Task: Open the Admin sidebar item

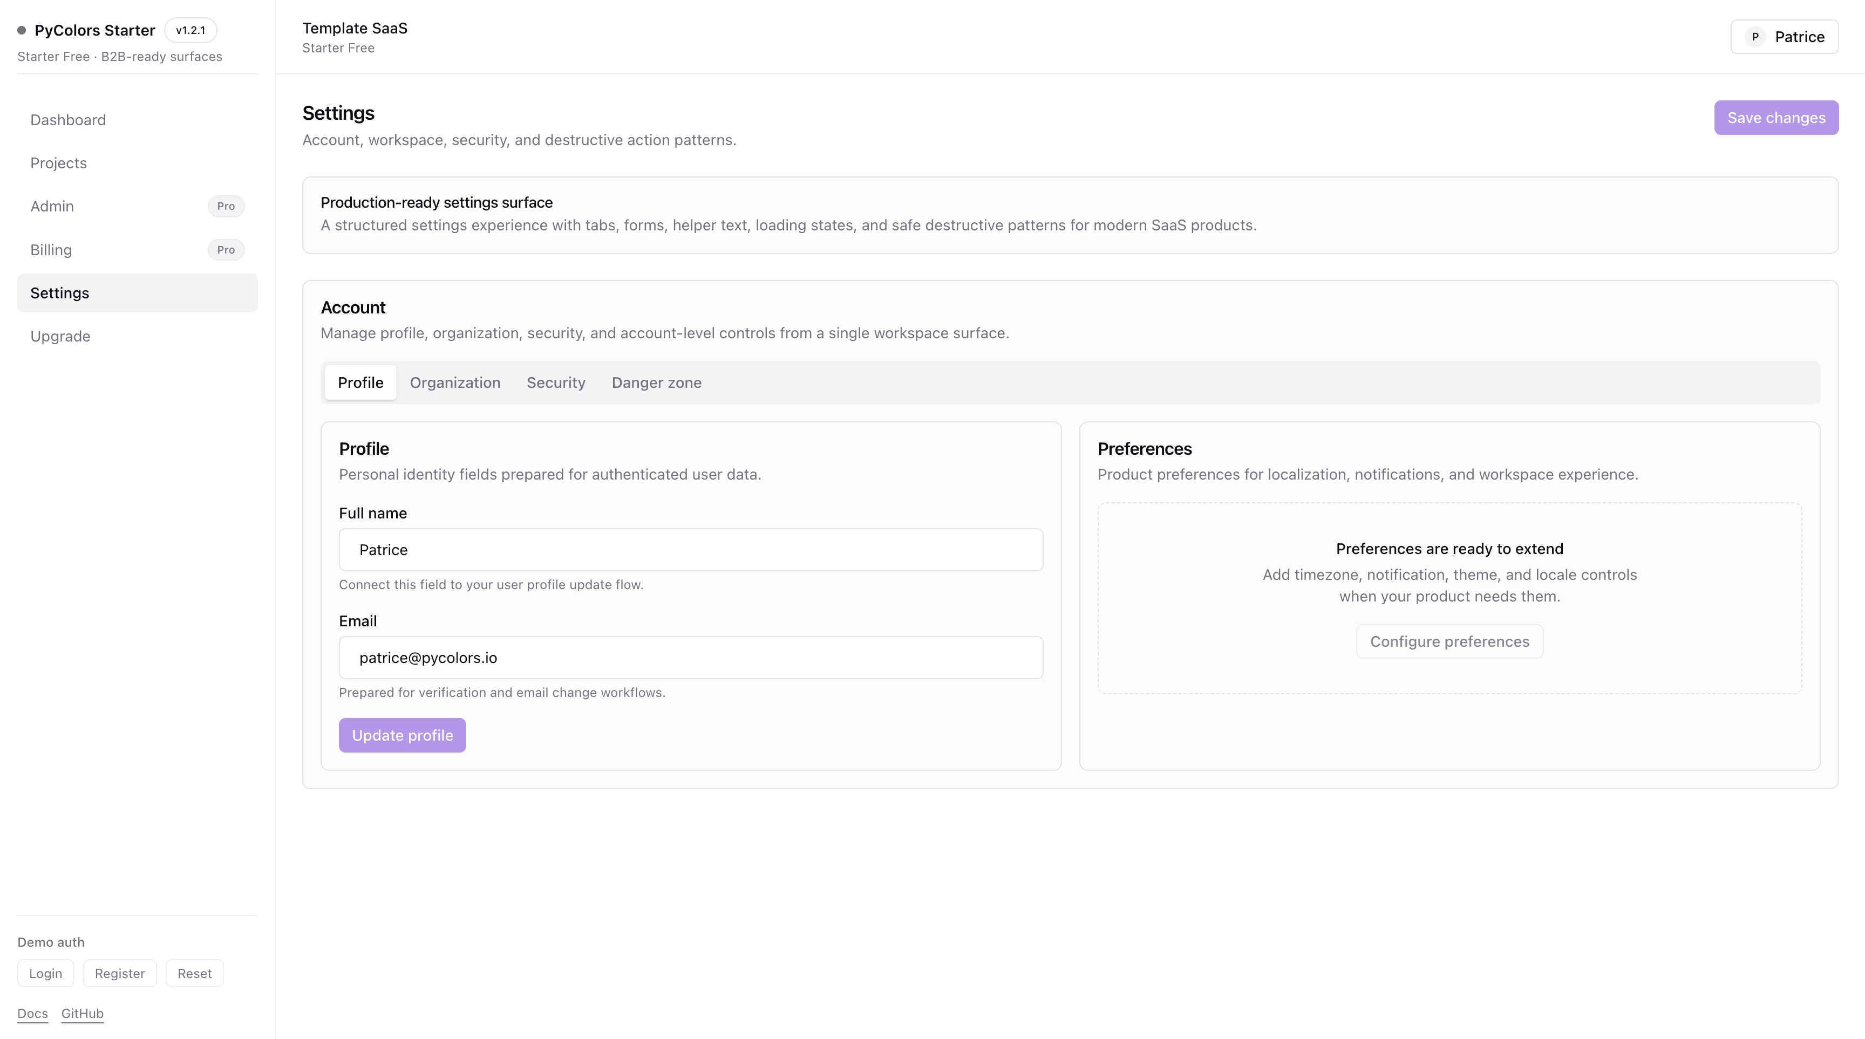Action: (138, 206)
